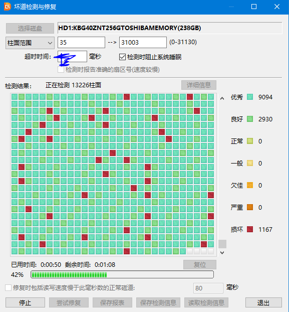
Task: Click the 良好 green legend swatch
Action: click(250, 119)
